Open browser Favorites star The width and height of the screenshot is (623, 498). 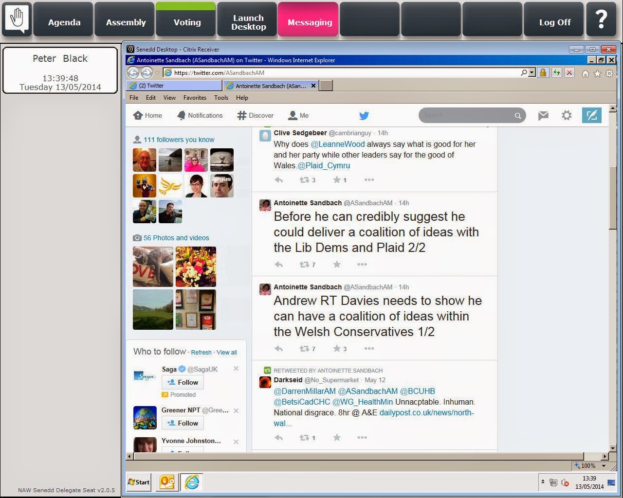point(597,73)
